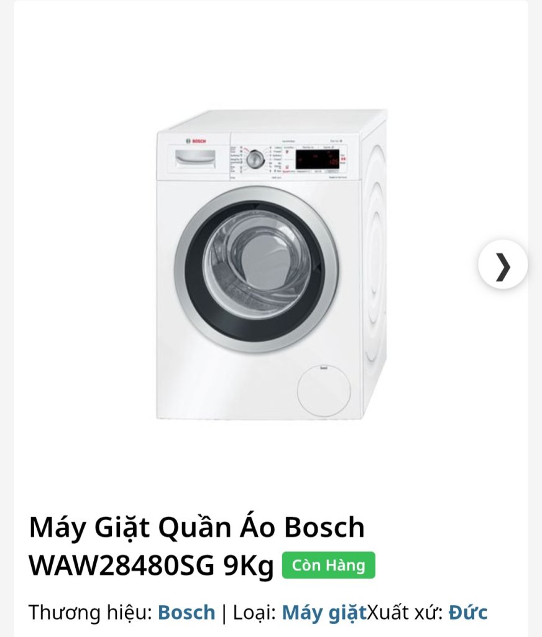The image size is (542, 637).
Task: Click the Loại label text
Action: pyautogui.click(x=255, y=612)
